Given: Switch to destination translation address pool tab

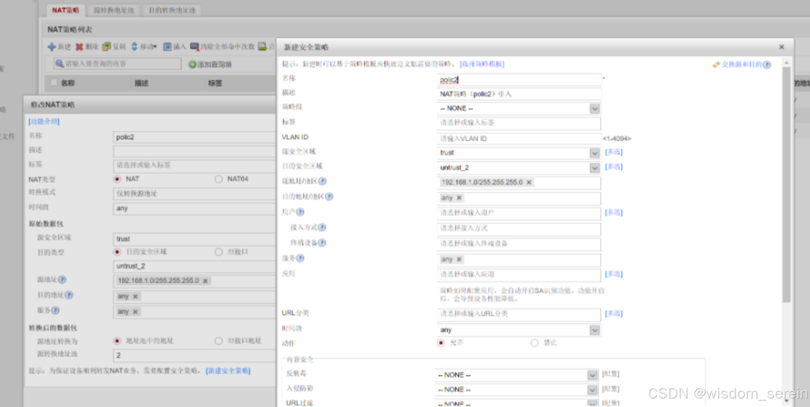Looking at the screenshot, I should pos(172,10).
